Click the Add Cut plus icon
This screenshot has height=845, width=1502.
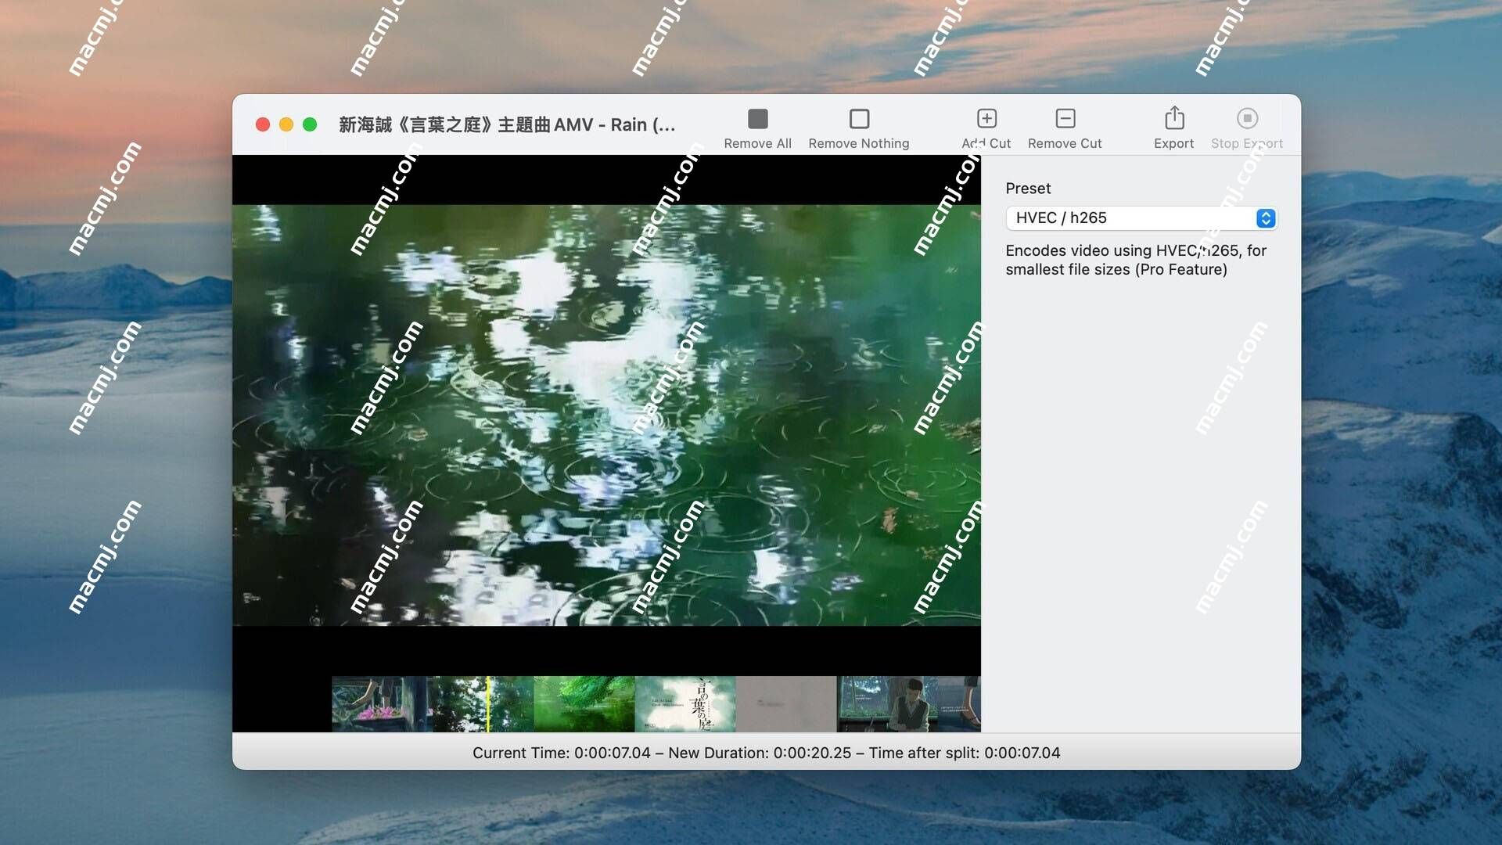click(x=986, y=118)
